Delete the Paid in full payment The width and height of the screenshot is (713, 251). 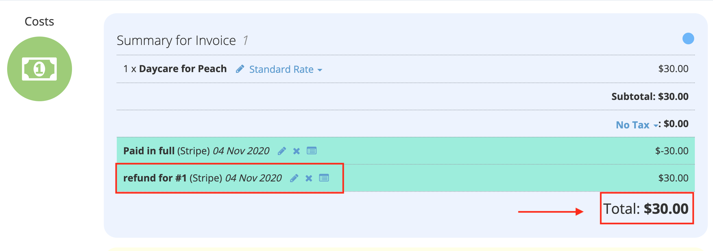point(296,151)
